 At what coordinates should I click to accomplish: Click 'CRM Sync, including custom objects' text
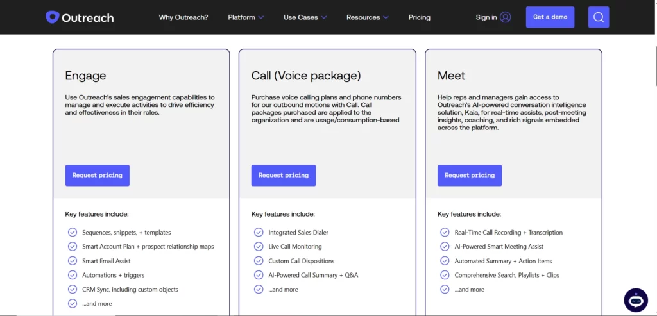130,289
